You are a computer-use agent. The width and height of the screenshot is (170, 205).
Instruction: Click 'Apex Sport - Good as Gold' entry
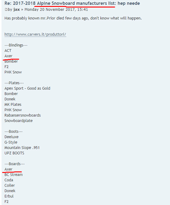[x=27, y=88]
